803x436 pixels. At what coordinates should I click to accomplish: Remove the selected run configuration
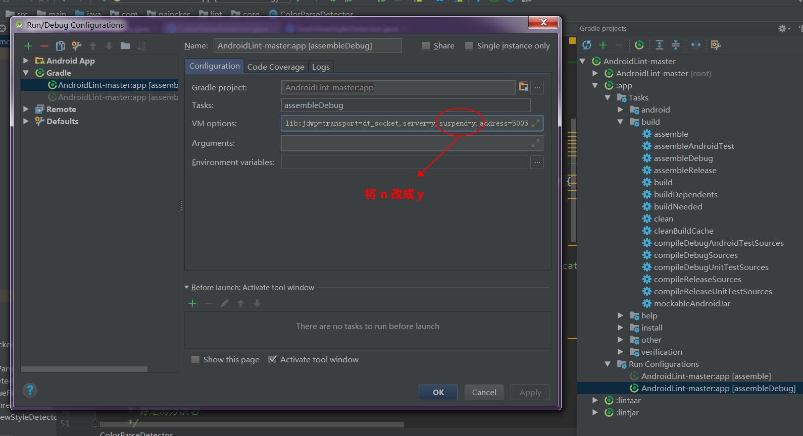(x=44, y=46)
